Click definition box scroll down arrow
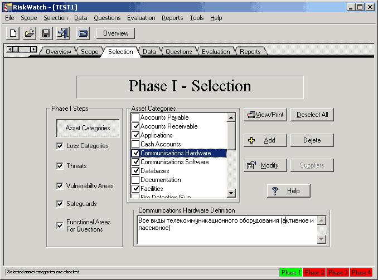 [322, 239]
